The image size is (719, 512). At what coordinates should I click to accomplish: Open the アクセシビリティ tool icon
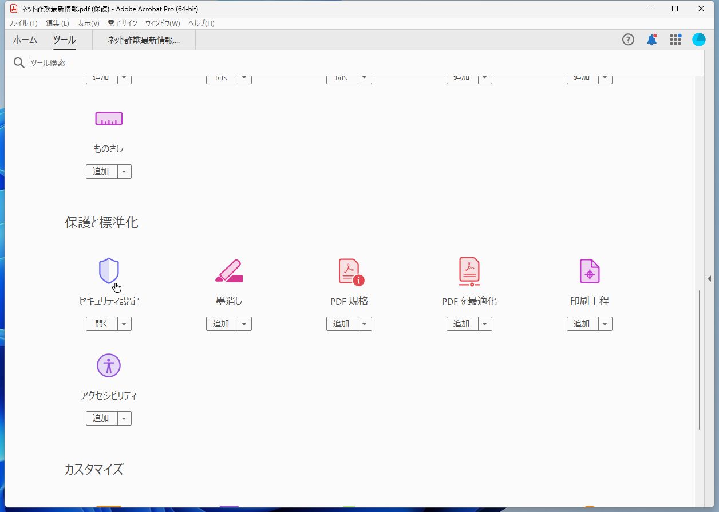click(108, 365)
